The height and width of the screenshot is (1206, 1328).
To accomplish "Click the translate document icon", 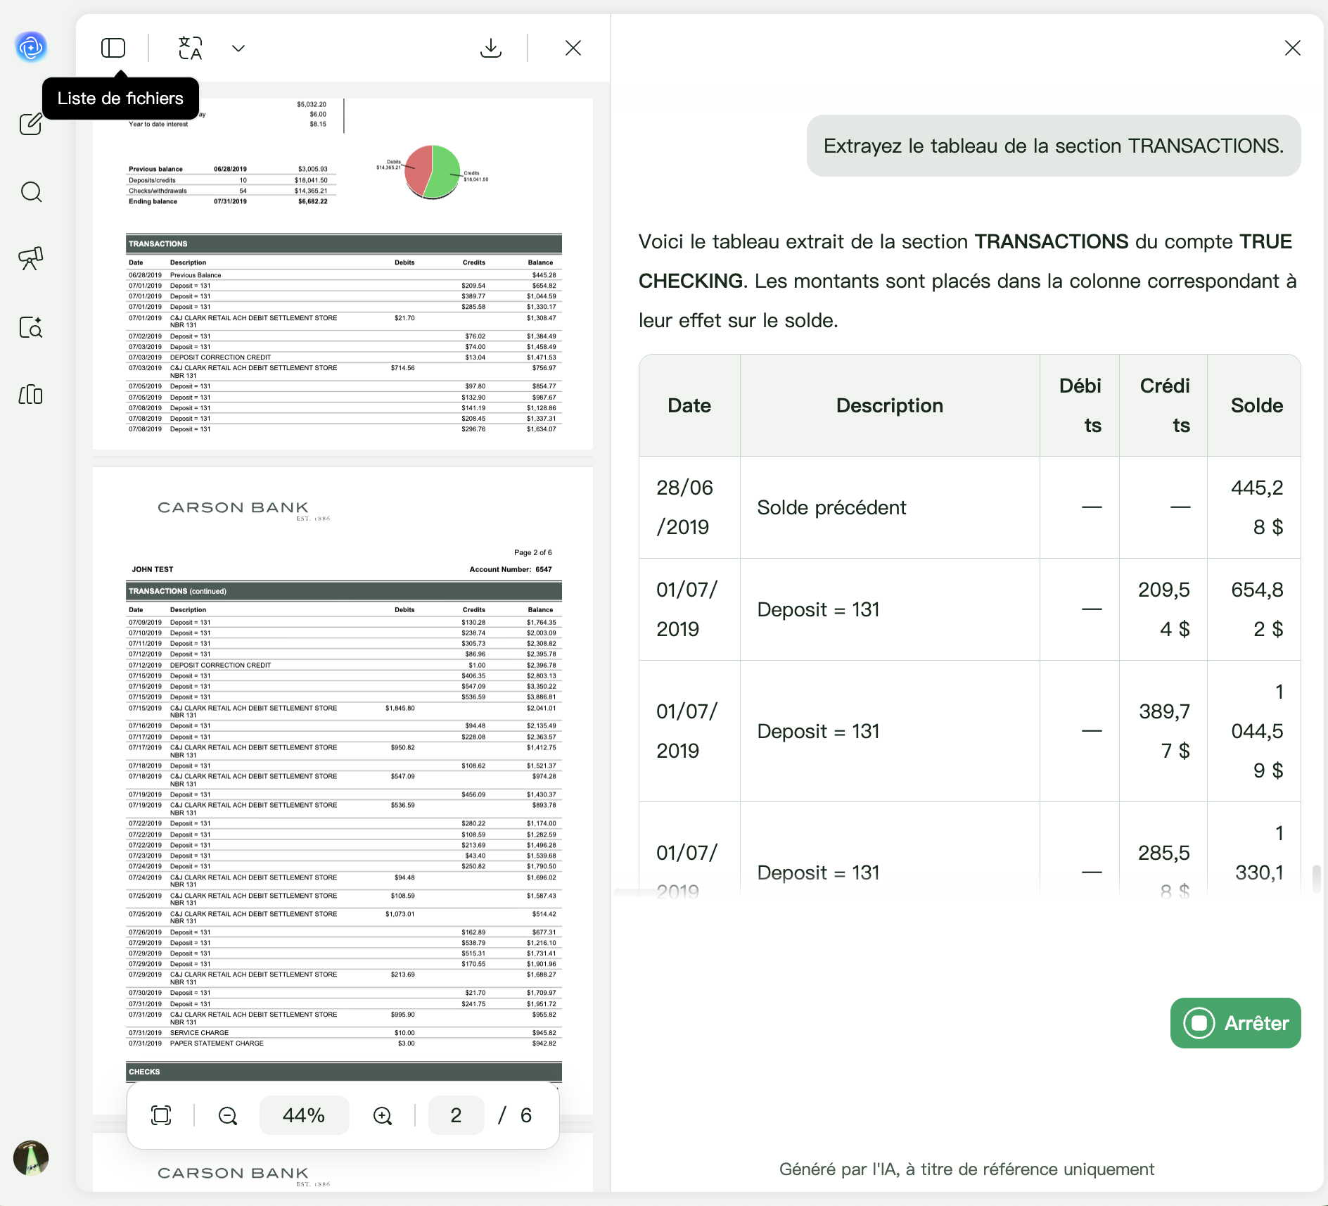I will pos(190,48).
